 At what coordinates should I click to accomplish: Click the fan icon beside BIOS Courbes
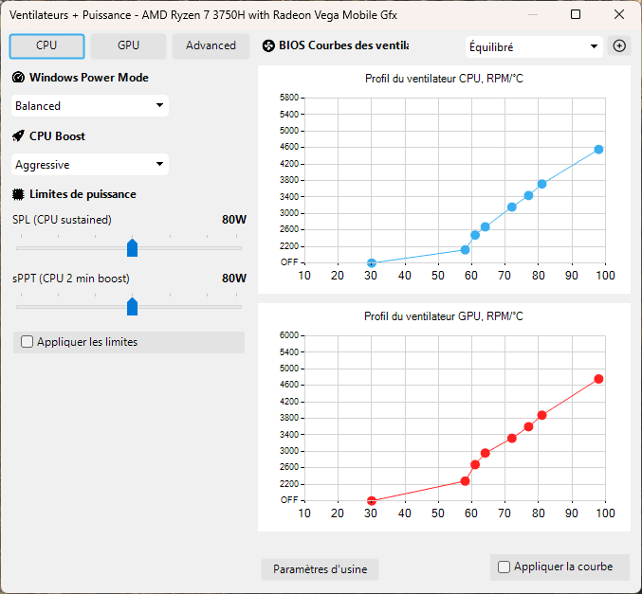[268, 45]
